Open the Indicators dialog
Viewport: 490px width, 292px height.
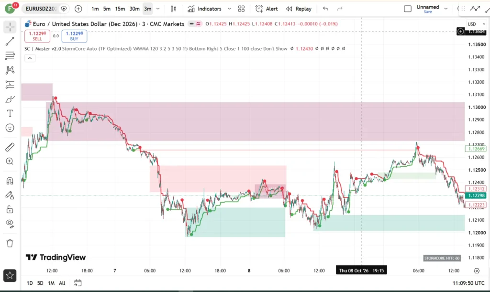(x=204, y=9)
